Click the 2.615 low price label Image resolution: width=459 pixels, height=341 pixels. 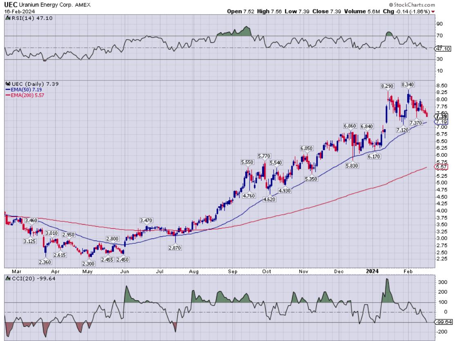click(x=60, y=255)
